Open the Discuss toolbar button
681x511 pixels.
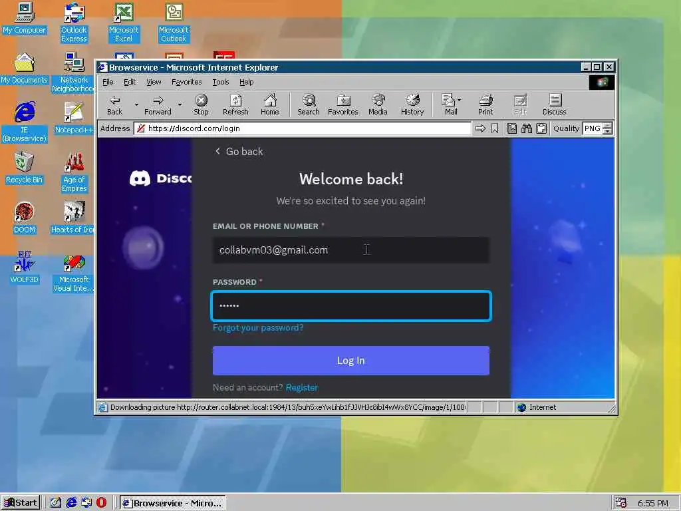coord(555,105)
